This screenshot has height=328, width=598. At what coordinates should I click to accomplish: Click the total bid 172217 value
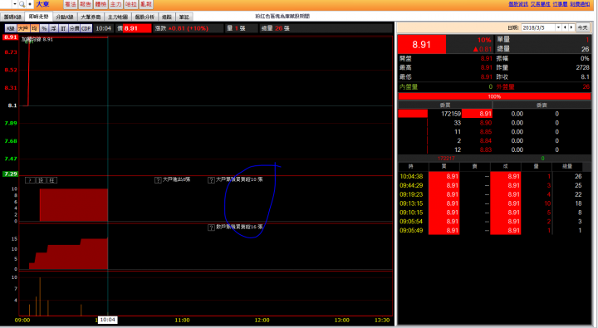pyautogui.click(x=446, y=159)
